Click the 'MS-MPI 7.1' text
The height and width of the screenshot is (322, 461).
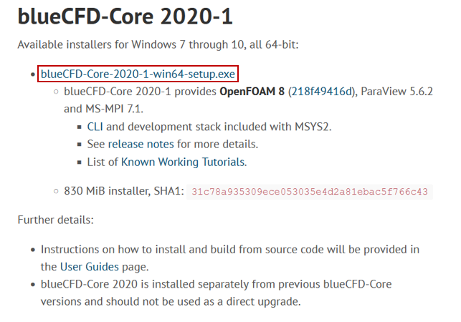(x=113, y=109)
